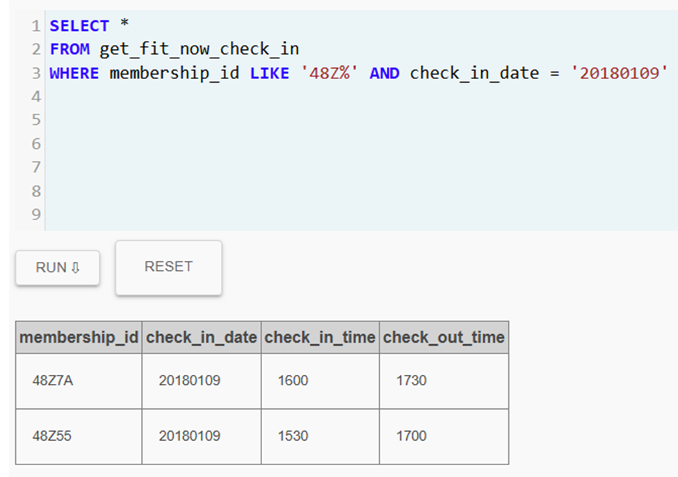
Task: Select the 48Z55 membership cell
Action: click(79, 437)
